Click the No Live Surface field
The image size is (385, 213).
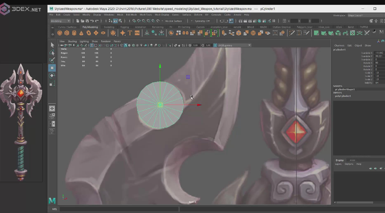click(x=175, y=21)
